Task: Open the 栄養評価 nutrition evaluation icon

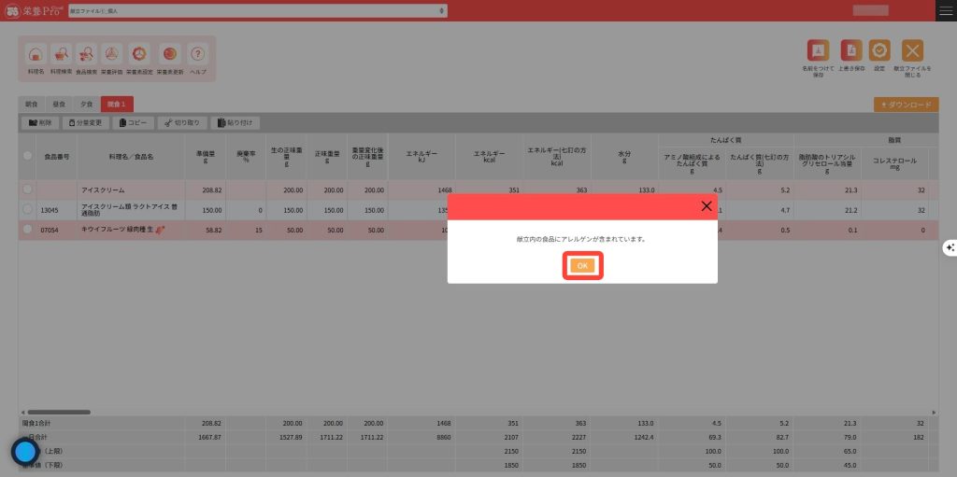Action: pos(111,56)
